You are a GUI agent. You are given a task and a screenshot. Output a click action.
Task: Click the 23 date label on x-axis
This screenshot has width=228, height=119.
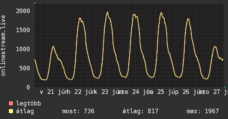click(105, 92)
